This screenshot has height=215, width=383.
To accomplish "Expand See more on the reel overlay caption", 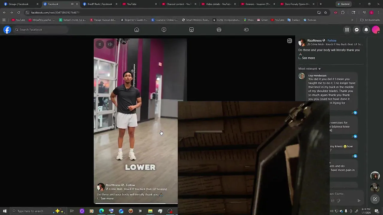I will pyautogui.click(x=107, y=199).
